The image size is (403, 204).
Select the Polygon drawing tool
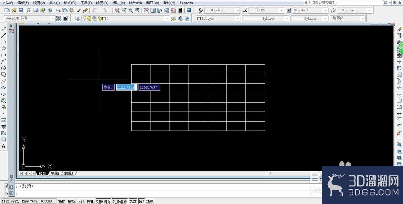(4, 49)
